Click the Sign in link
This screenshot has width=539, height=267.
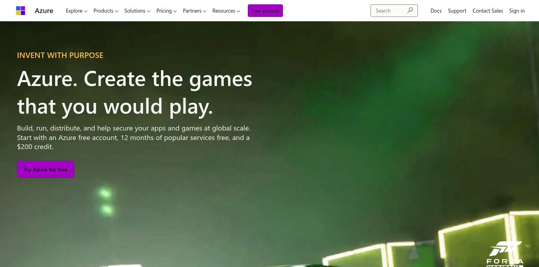tap(517, 11)
